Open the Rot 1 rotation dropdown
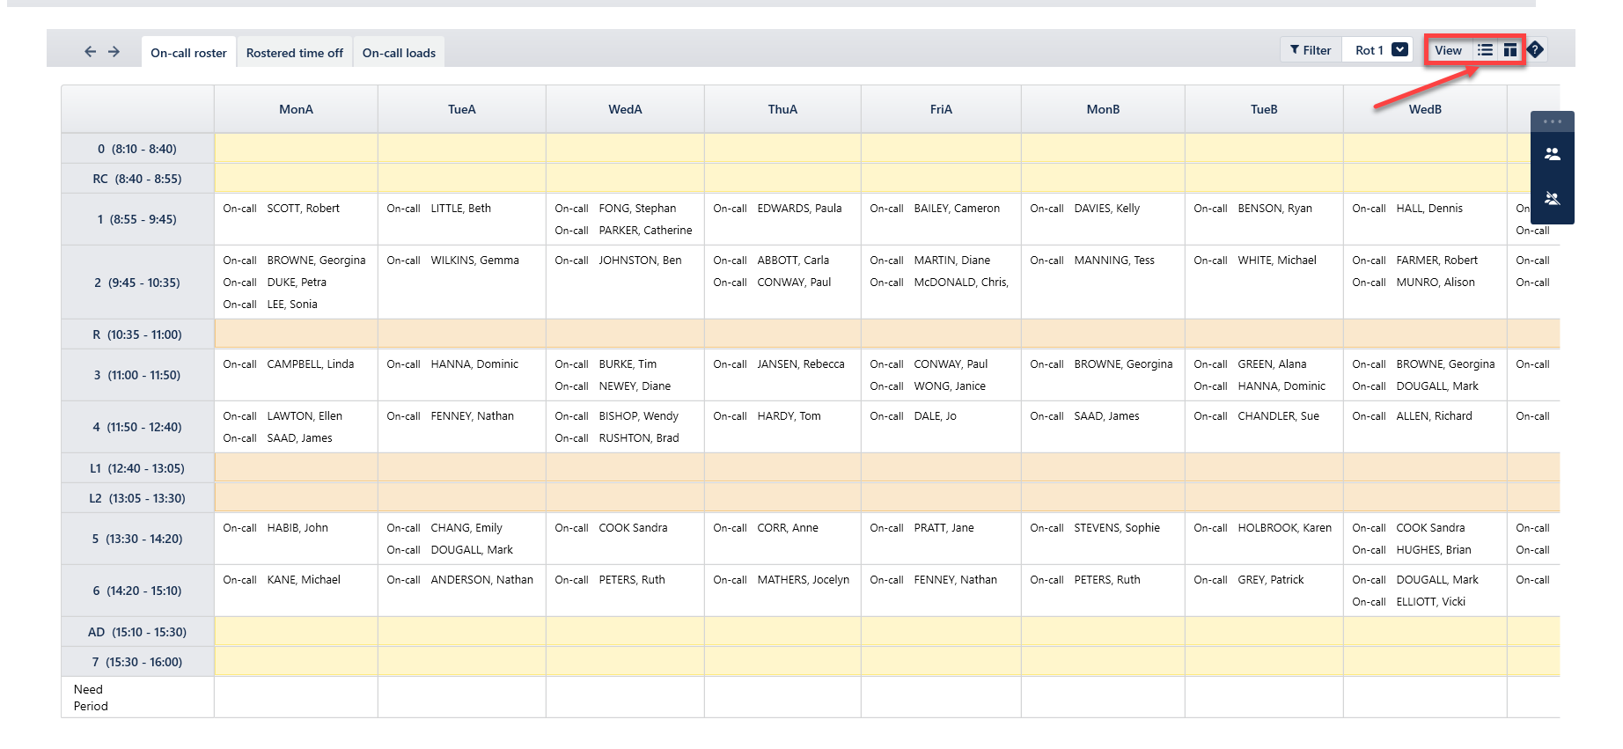 pyautogui.click(x=1381, y=50)
